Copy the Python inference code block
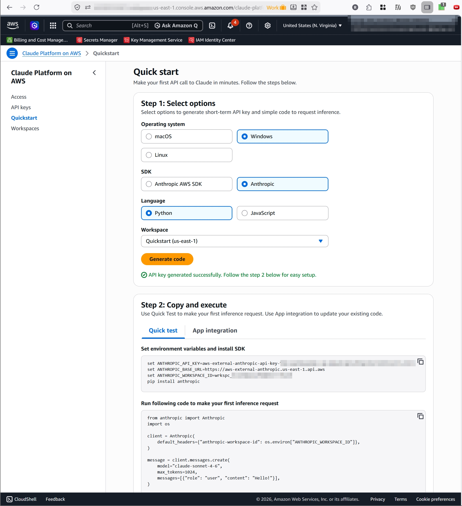The image size is (462, 506). click(x=421, y=416)
